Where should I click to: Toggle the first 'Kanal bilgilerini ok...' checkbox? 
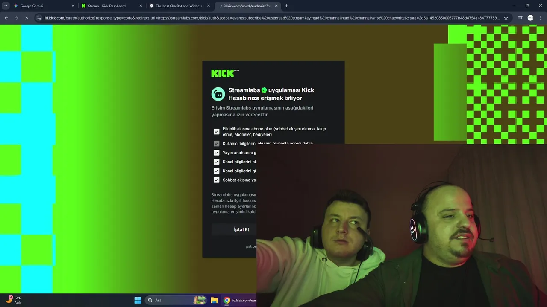(216, 162)
